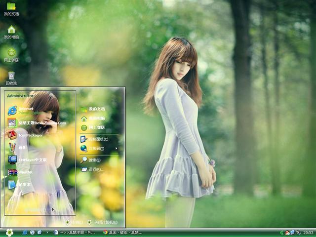Click the 20:53 taskbar clock
316x237 pixels.
tap(308, 233)
